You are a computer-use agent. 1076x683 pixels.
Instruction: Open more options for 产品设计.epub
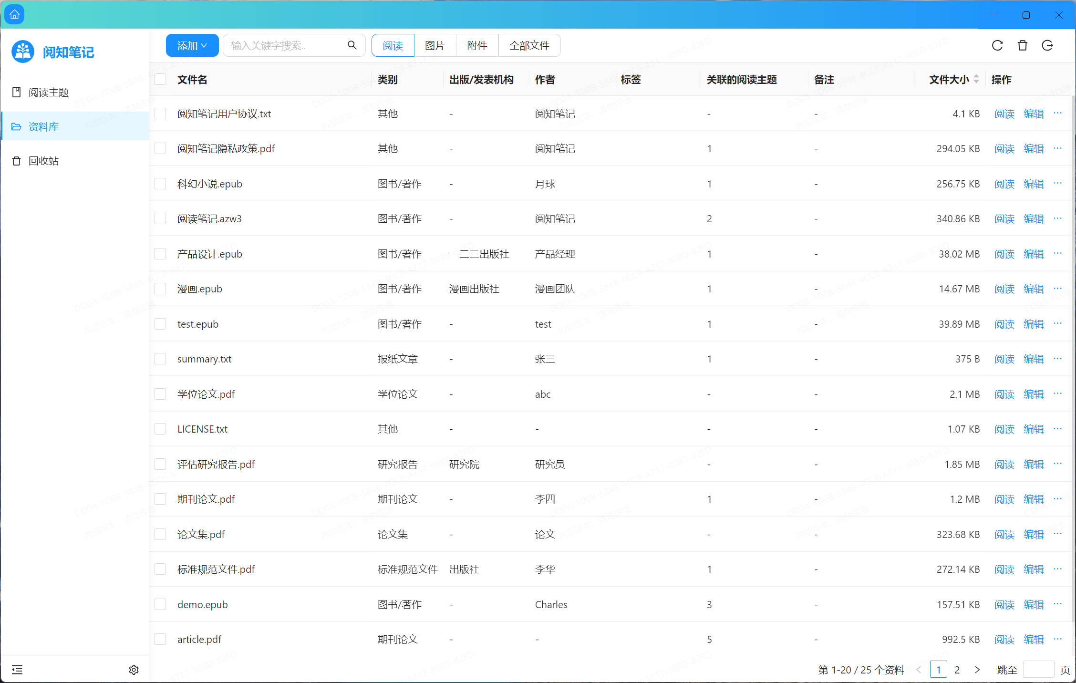[x=1057, y=254]
